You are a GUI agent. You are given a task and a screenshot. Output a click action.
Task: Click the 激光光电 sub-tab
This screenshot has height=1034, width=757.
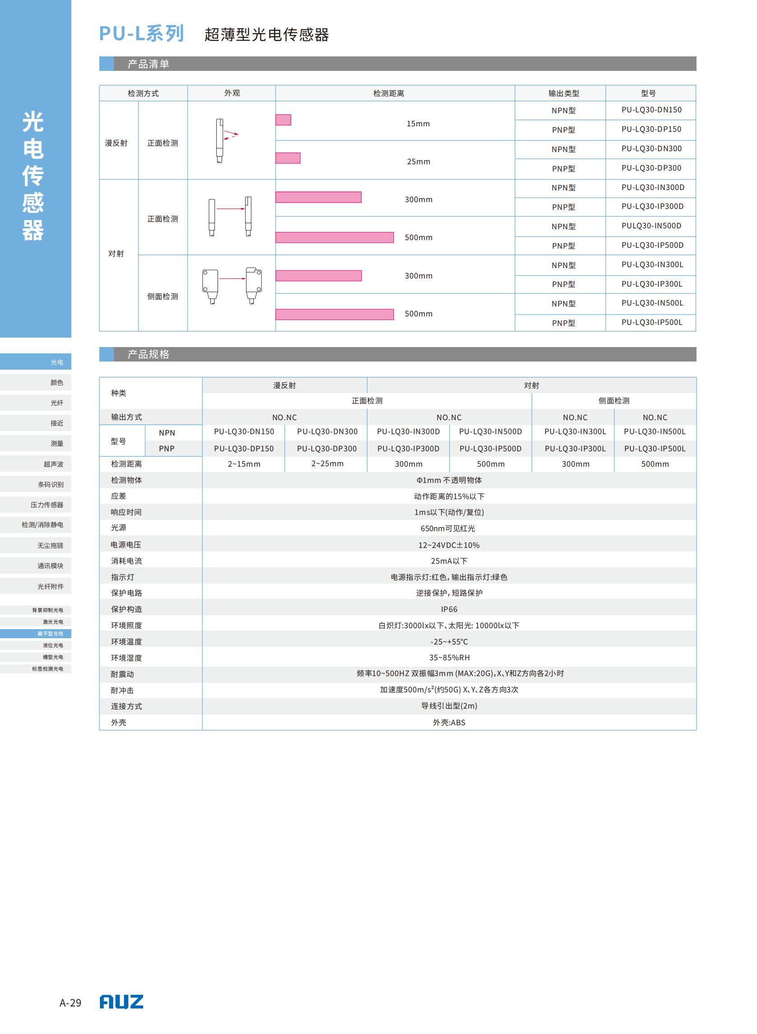coord(36,621)
